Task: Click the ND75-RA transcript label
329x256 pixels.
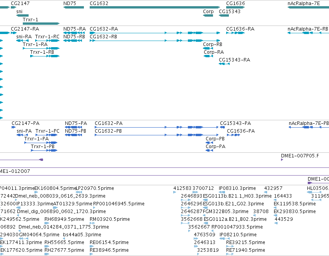Action: tap(75, 29)
